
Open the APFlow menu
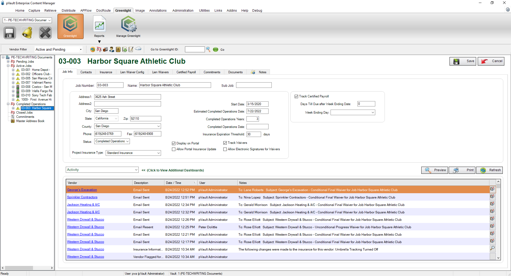tap(86, 11)
